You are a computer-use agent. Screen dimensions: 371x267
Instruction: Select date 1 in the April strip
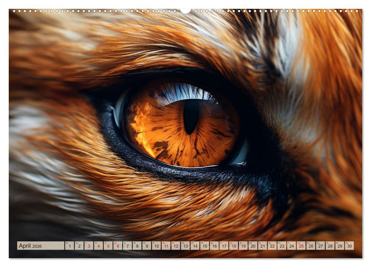click(x=69, y=247)
